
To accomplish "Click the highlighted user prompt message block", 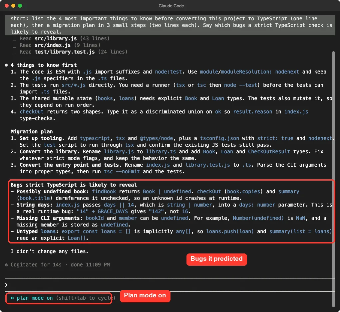I will [170, 25].
